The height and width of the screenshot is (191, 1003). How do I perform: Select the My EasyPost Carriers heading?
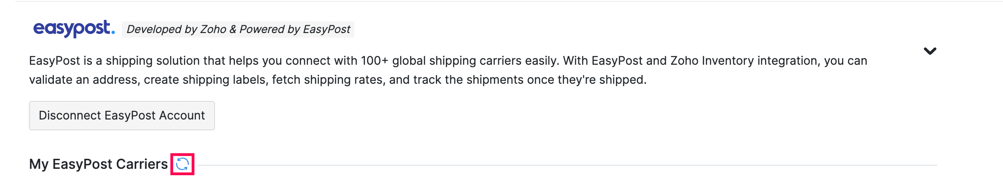pos(98,164)
